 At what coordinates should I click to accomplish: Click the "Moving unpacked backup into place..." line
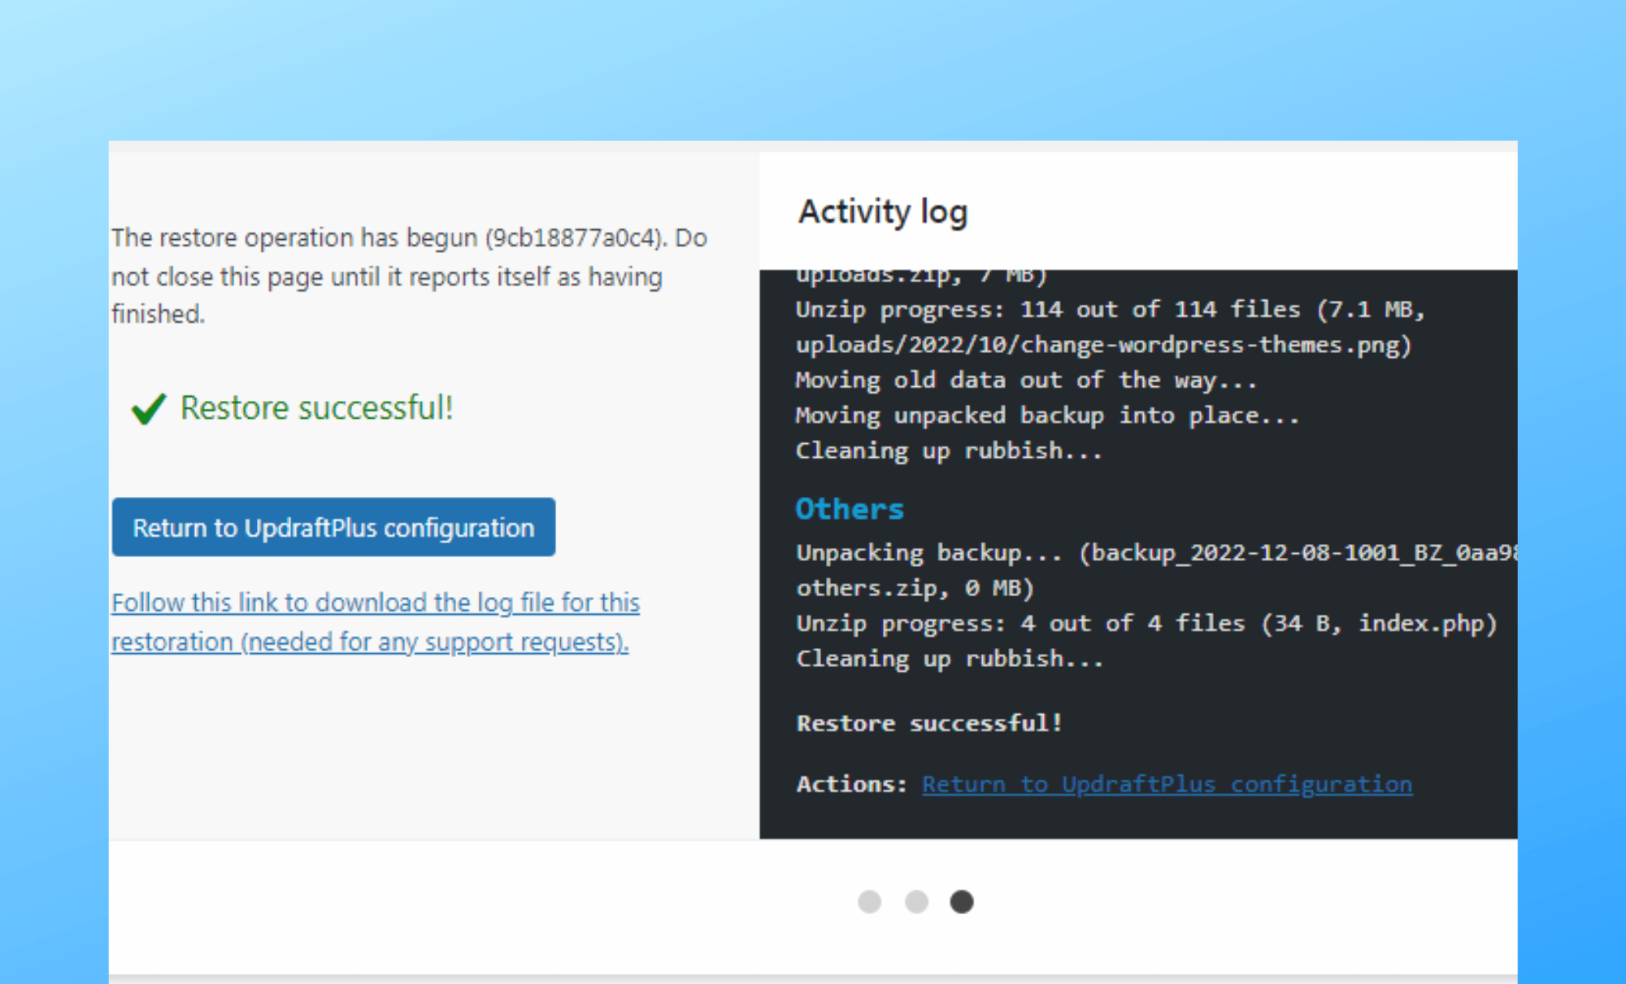[x=1047, y=416]
